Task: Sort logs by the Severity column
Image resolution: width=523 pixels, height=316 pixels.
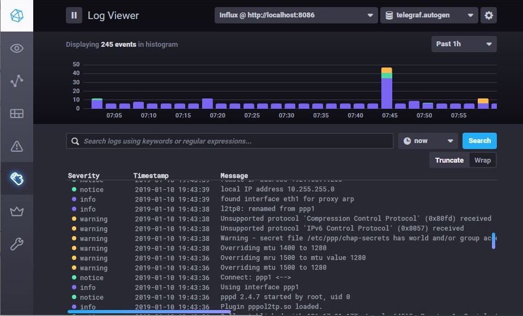Action: 83,175
